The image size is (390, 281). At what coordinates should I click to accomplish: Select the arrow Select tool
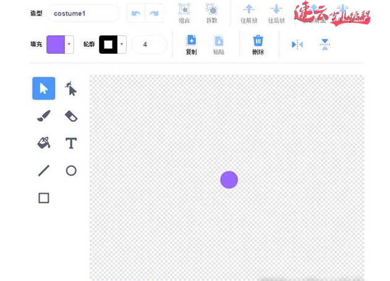44,89
